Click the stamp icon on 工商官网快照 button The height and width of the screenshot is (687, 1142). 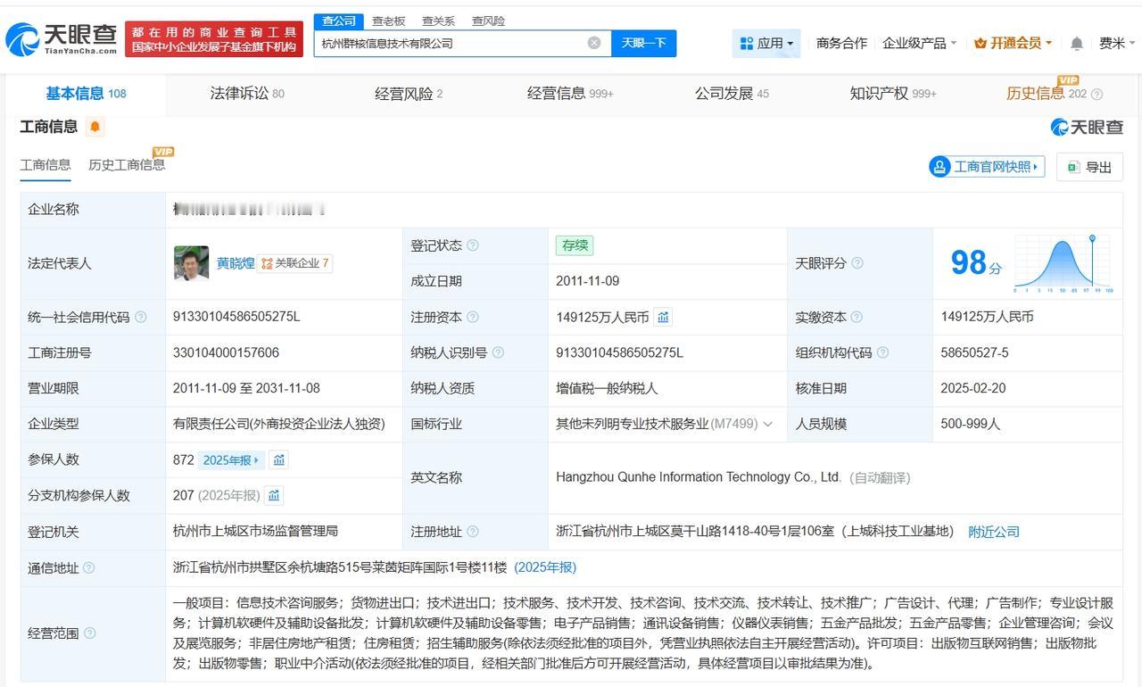(x=939, y=166)
